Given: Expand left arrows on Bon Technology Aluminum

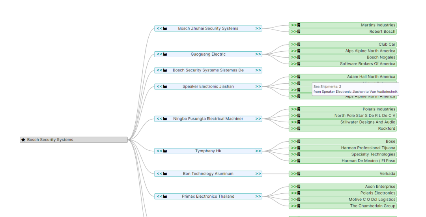Looking at the screenshot, I should (x=159, y=174).
